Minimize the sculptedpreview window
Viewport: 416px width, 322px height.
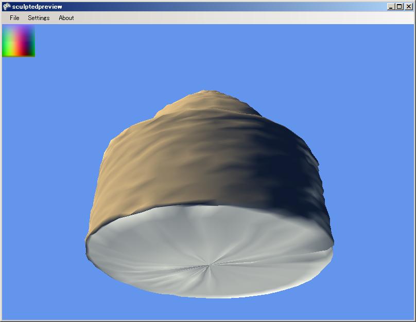[x=390, y=7]
